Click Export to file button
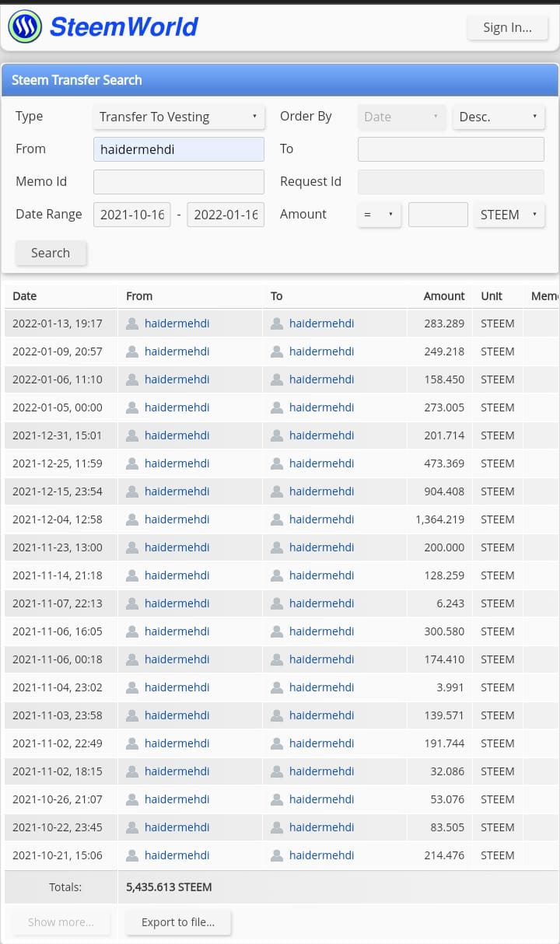Viewport: 560px width, 944px height. click(178, 922)
